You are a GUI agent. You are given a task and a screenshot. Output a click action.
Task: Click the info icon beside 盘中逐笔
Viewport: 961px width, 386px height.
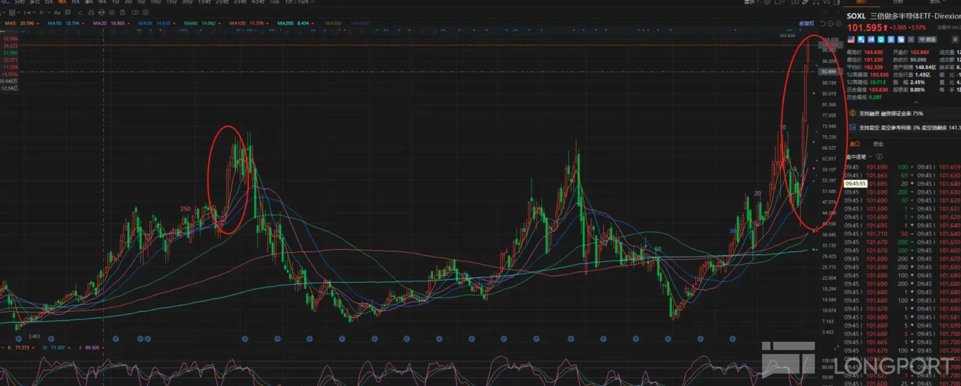(879, 157)
